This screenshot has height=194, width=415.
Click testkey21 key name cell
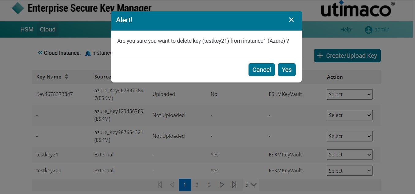coord(47,155)
